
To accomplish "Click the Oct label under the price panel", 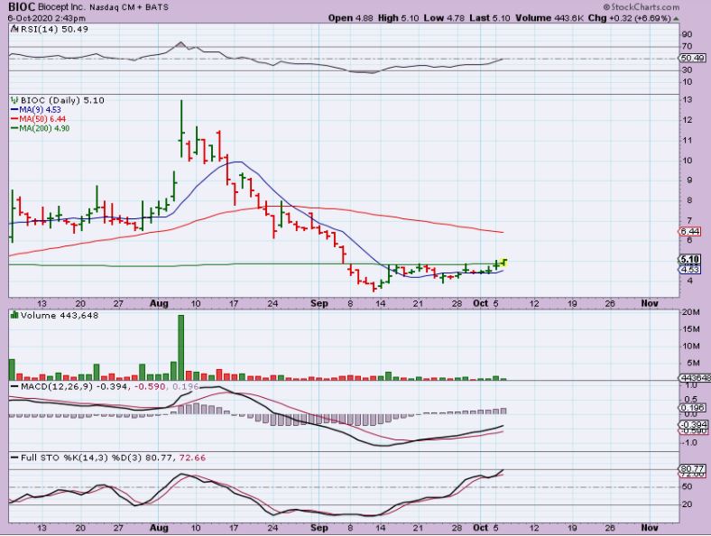I will [481, 303].
